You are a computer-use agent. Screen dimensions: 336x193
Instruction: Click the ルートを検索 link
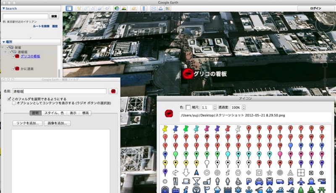(41, 26)
